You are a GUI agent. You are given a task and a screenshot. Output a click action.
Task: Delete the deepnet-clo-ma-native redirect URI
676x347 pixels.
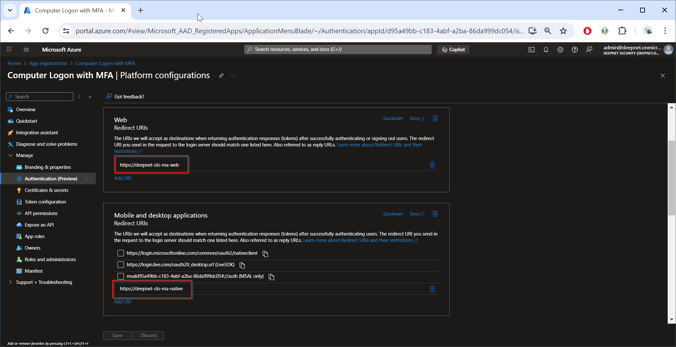(432, 289)
